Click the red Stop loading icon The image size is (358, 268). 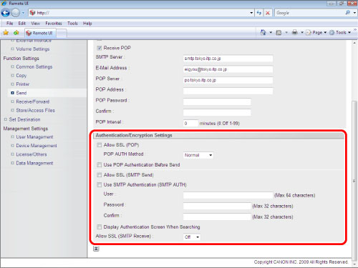(268, 13)
